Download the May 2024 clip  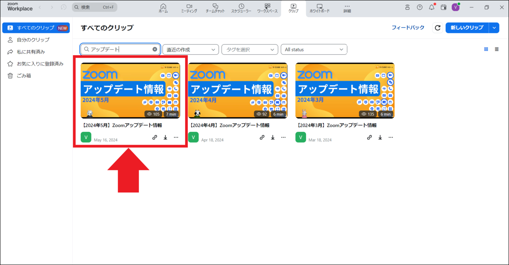tap(166, 137)
